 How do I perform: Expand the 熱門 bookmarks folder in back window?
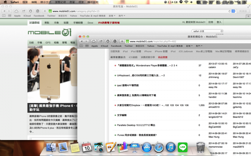[x=122, y=16]
